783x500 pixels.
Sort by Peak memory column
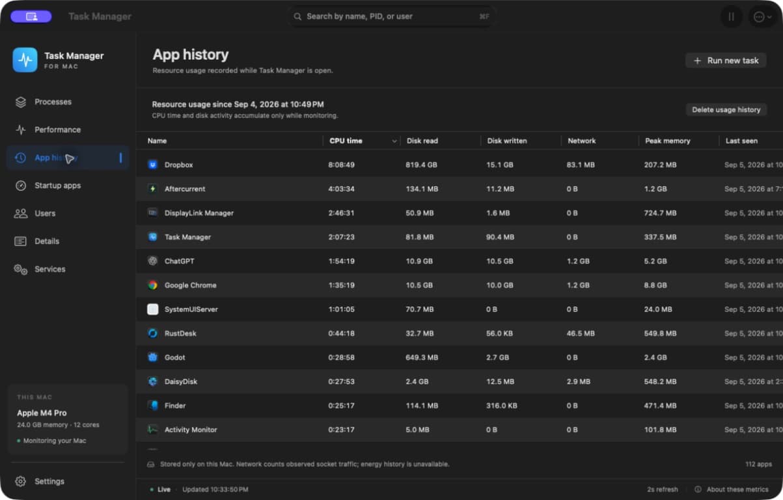[x=668, y=141]
